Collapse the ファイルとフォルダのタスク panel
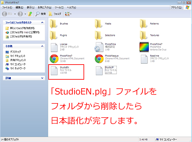 (x=42, y=22)
